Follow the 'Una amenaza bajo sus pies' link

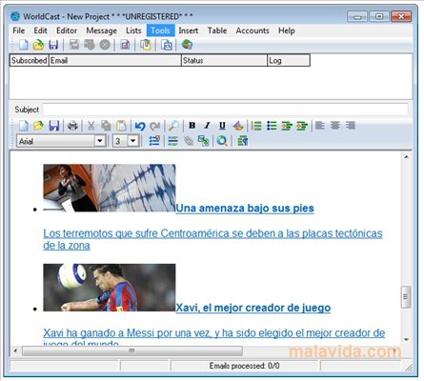pyautogui.click(x=245, y=209)
